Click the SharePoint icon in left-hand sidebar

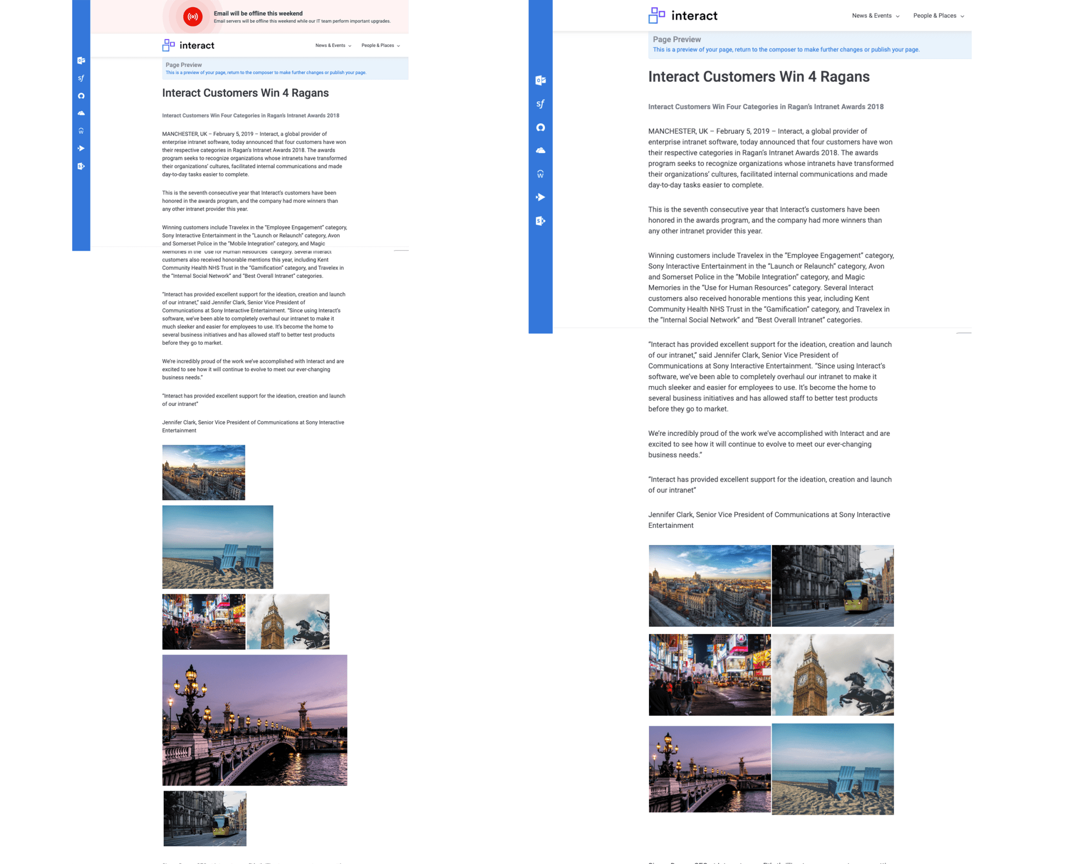click(81, 166)
